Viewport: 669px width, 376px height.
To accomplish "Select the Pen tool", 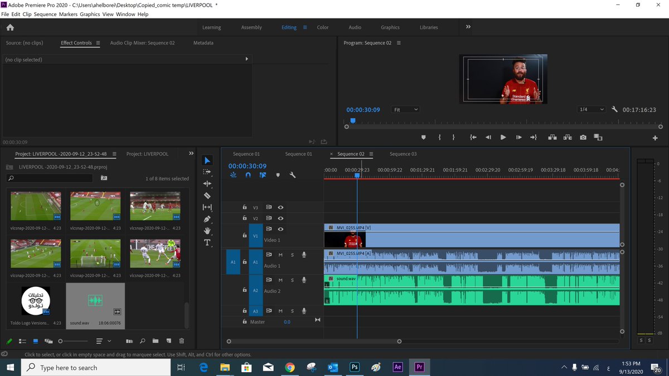I will click(207, 219).
